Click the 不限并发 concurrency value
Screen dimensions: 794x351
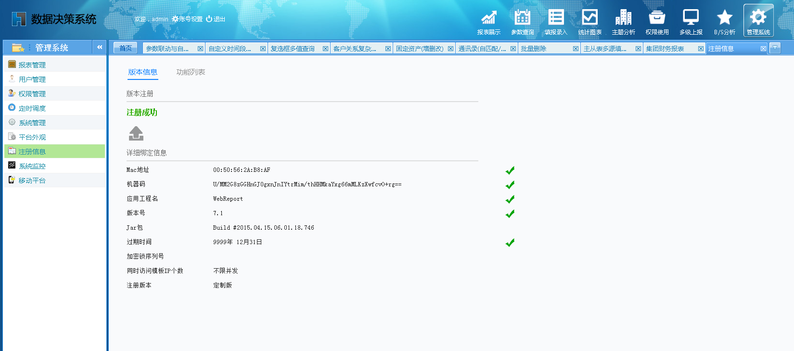tap(226, 271)
